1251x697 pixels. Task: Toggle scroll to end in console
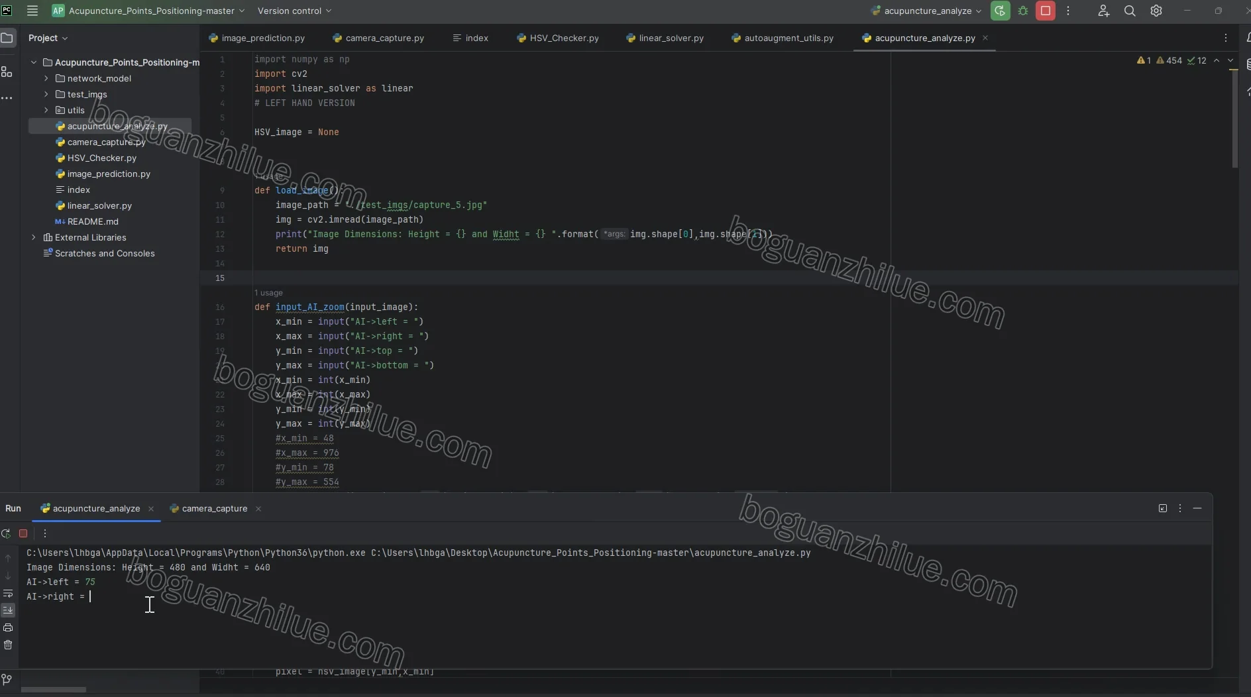8,610
